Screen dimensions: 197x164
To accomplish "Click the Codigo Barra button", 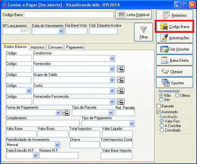I will 174,26.
